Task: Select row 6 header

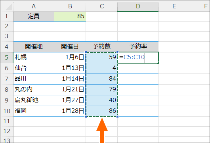Action: tap(7, 68)
